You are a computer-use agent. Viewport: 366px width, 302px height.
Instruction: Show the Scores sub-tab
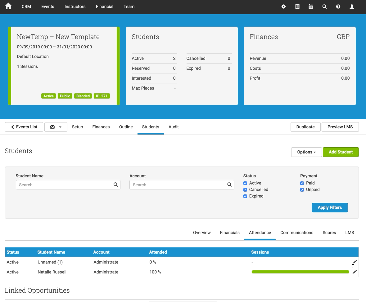[329, 233]
